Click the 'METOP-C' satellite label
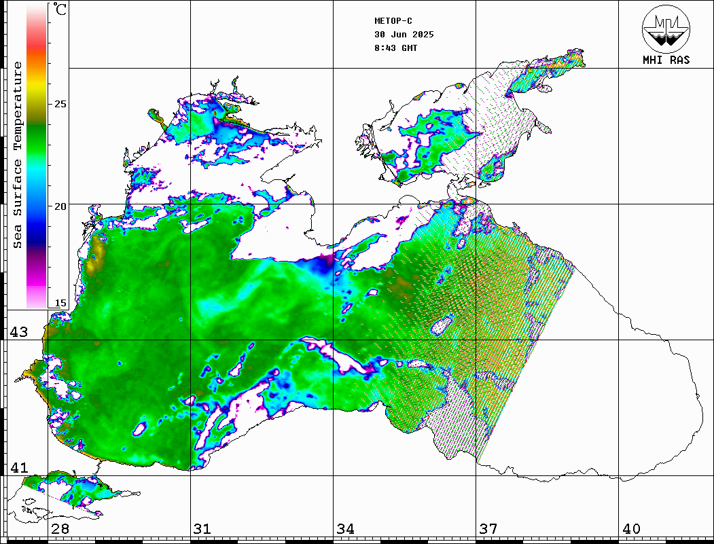 (x=393, y=21)
